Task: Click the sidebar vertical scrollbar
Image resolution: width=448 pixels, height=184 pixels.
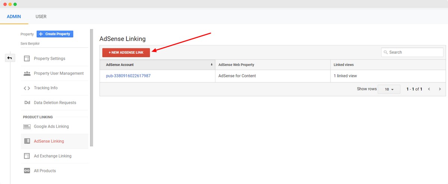Action: tap(91, 88)
